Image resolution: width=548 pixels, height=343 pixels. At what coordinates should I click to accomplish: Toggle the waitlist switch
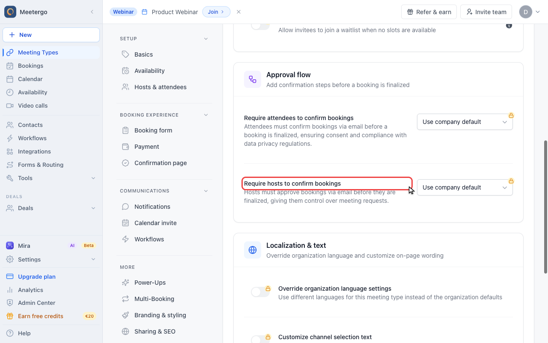260,26
